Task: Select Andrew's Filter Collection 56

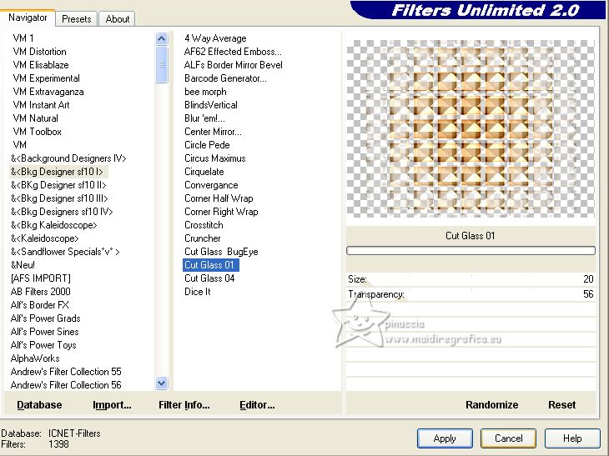Action: coord(66,385)
